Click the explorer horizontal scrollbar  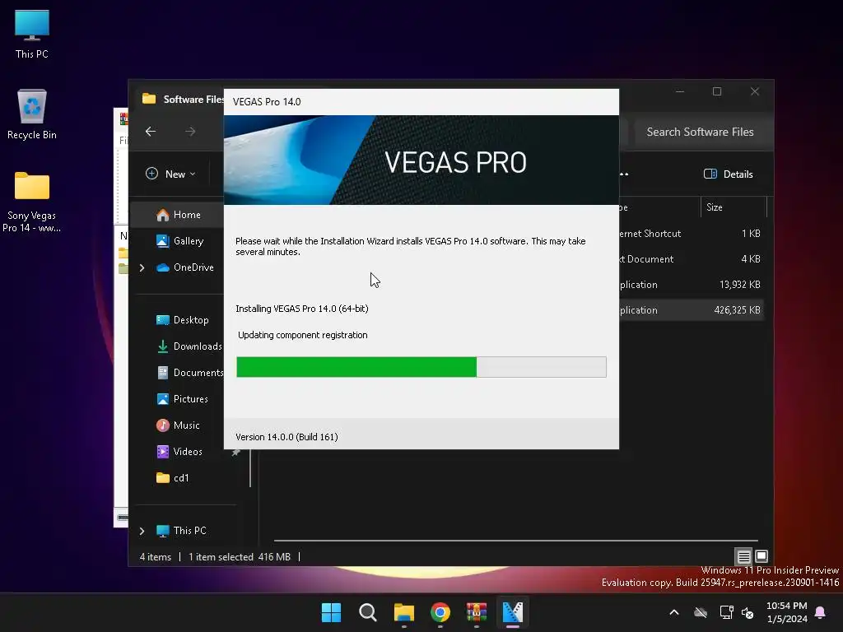point(515,541)
